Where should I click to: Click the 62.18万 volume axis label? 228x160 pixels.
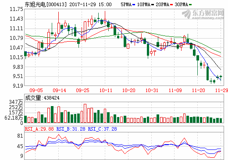[x=14, y=117]
